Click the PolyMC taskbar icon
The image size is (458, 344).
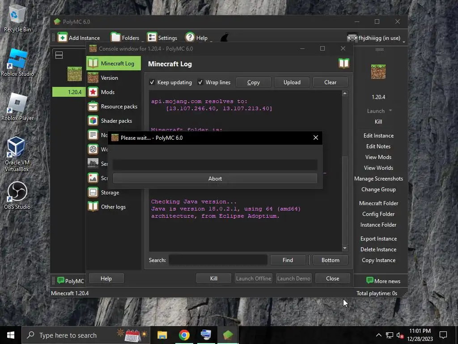click(228, 335)
